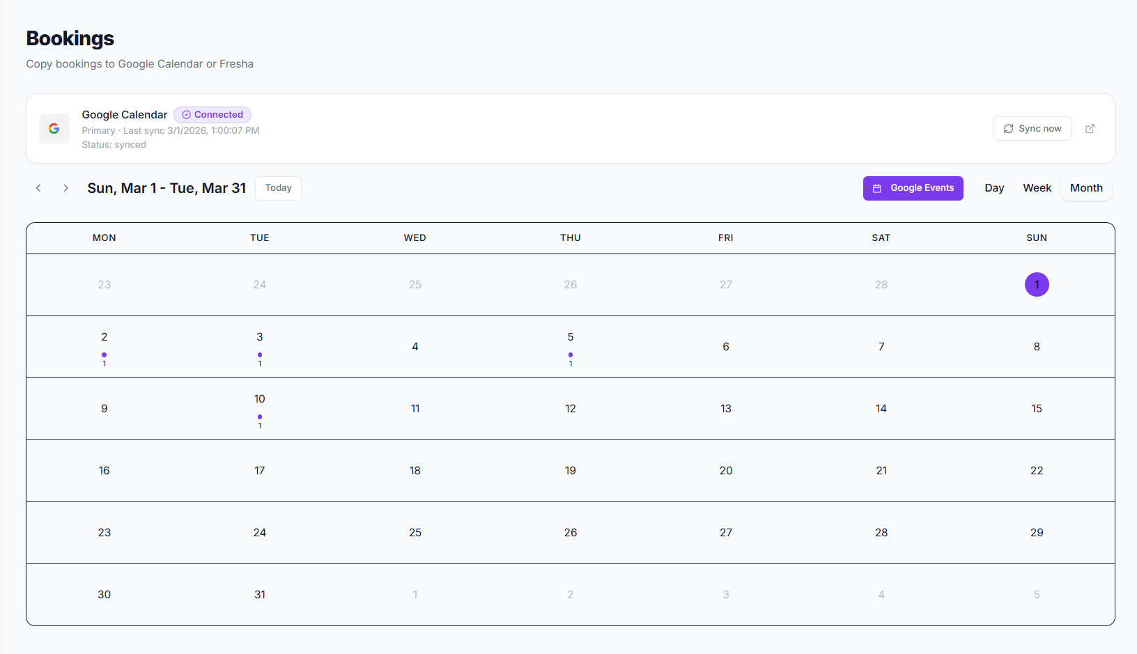The image size is (1137, 654).
Task: Click the Month view selector
Action: click(1086, 187)
